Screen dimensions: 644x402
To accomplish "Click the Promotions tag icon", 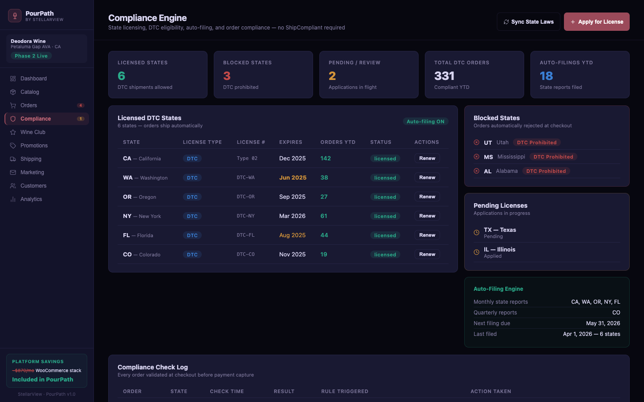I will tap(13, 146).
